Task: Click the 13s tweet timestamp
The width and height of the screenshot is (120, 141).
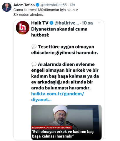Action: (x=72, y=5)
